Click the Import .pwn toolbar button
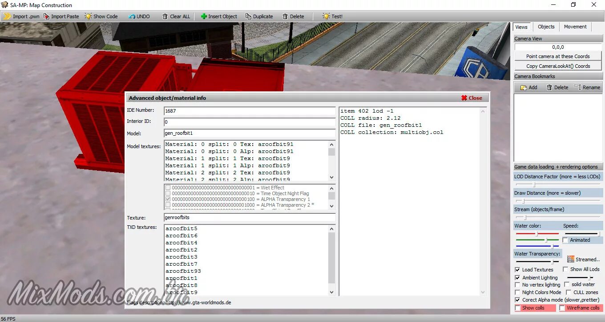605x322 pixels. tap(22, 16)
